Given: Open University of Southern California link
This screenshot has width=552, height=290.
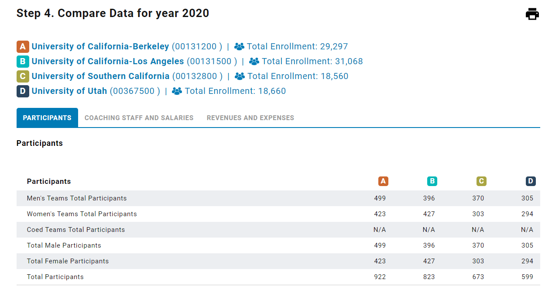Looking at the screenshot, I should pos(100,76).
